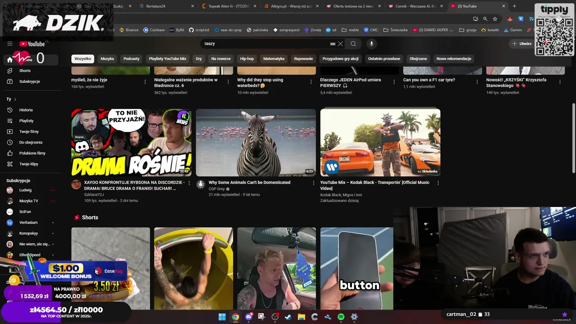Open File Explorer from the taskbar

(x=301, y=317)
